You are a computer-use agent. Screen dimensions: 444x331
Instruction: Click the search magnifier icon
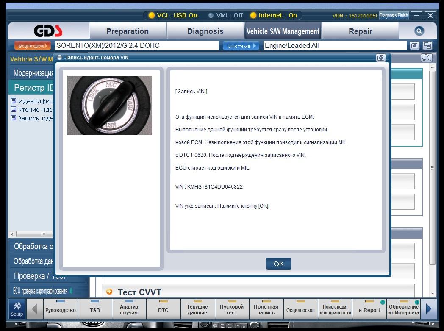click(x=419, y=31)
